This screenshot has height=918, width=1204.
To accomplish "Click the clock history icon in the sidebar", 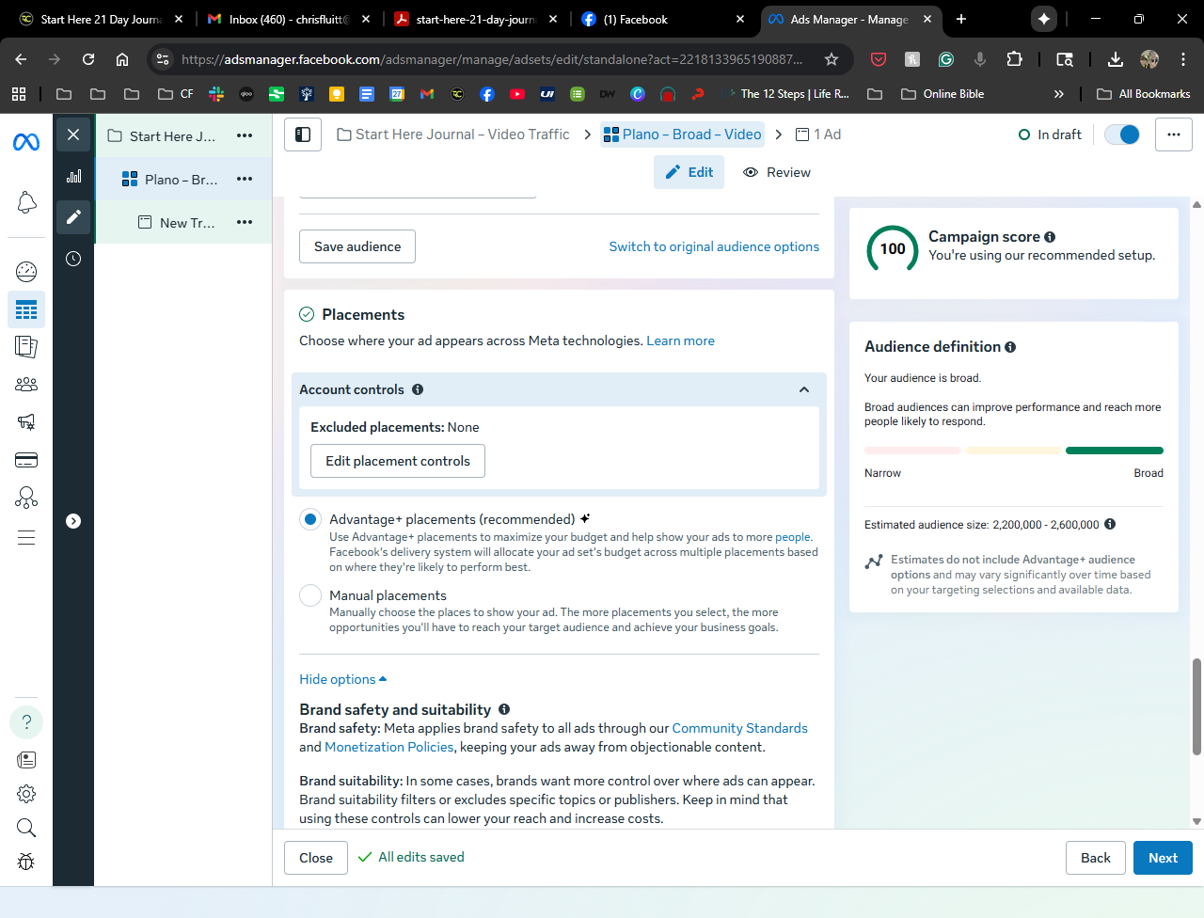I will 73,259.
